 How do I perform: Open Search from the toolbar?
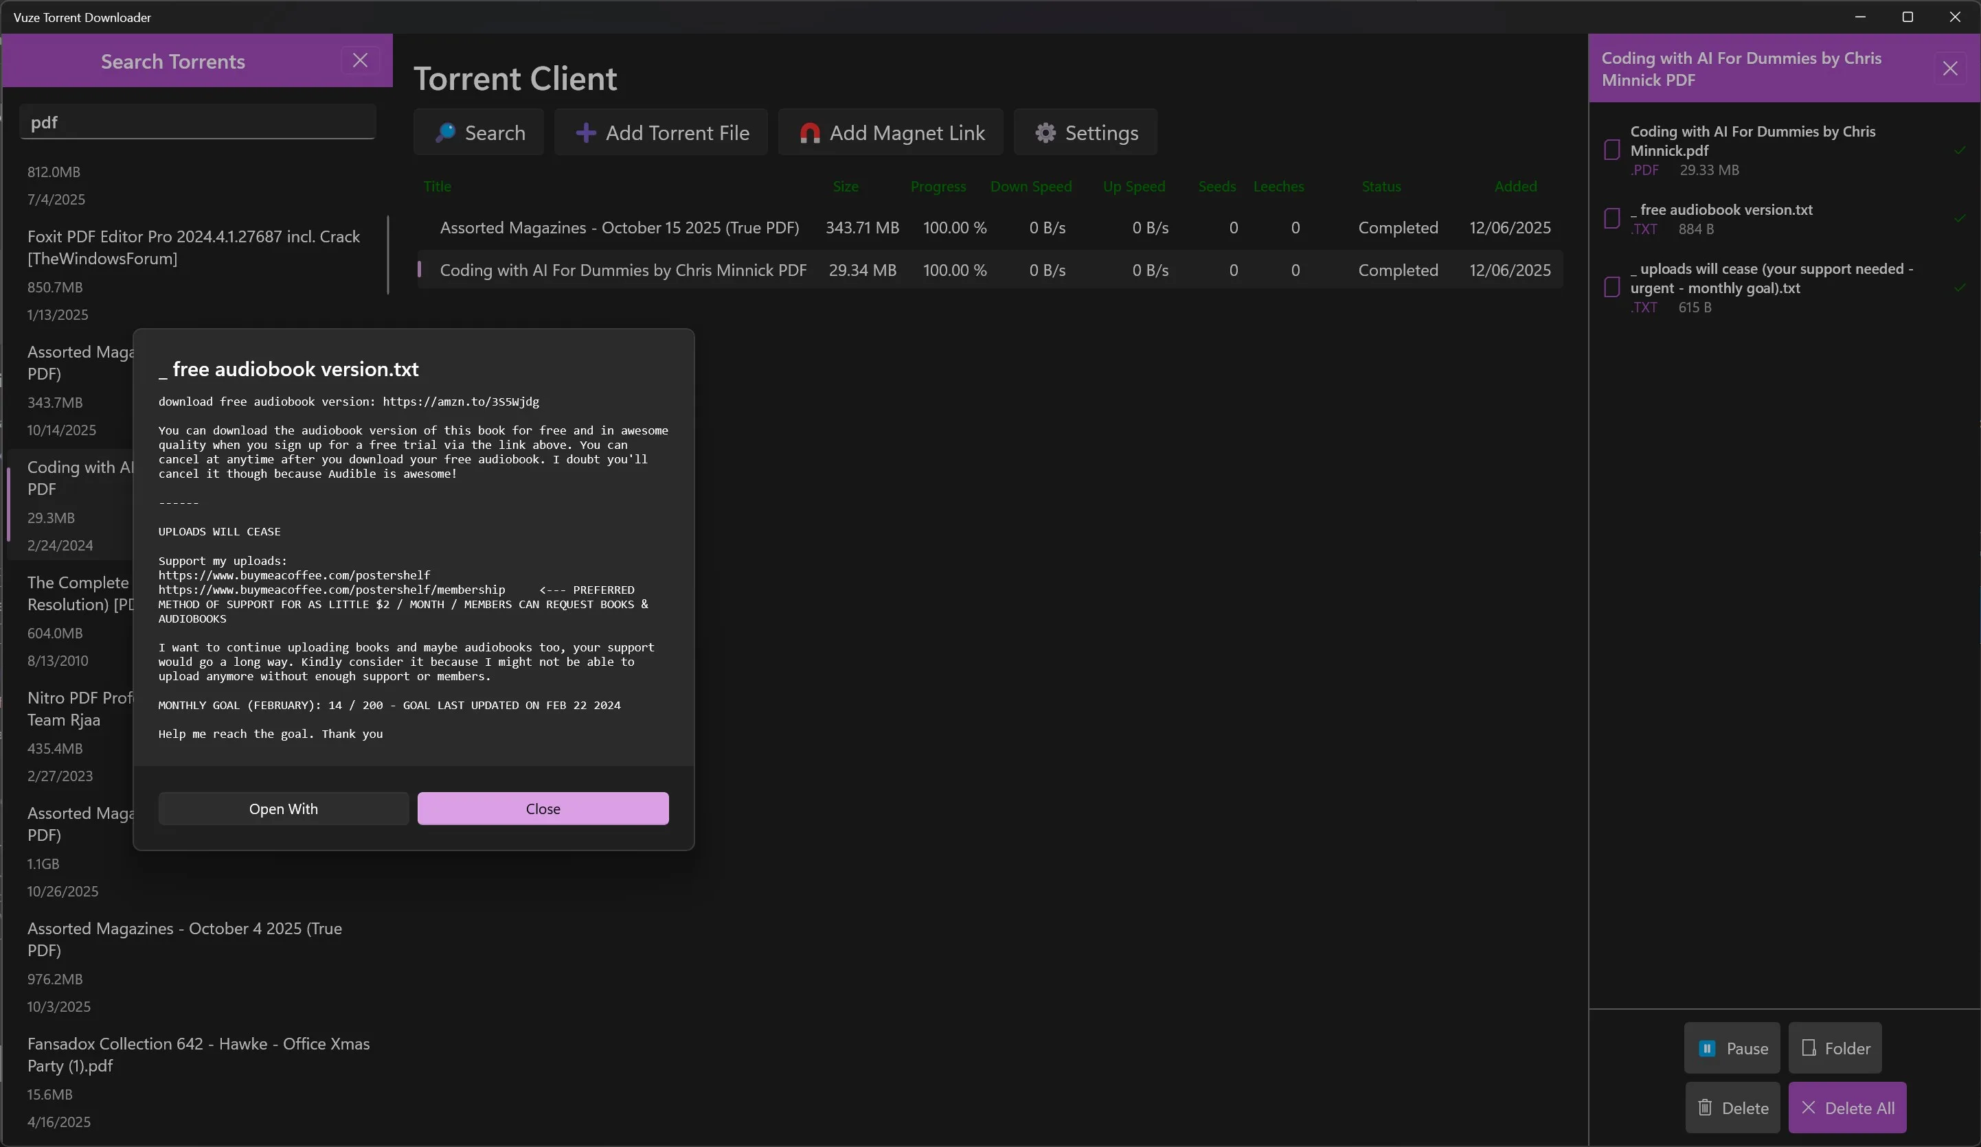coord(479,132)
